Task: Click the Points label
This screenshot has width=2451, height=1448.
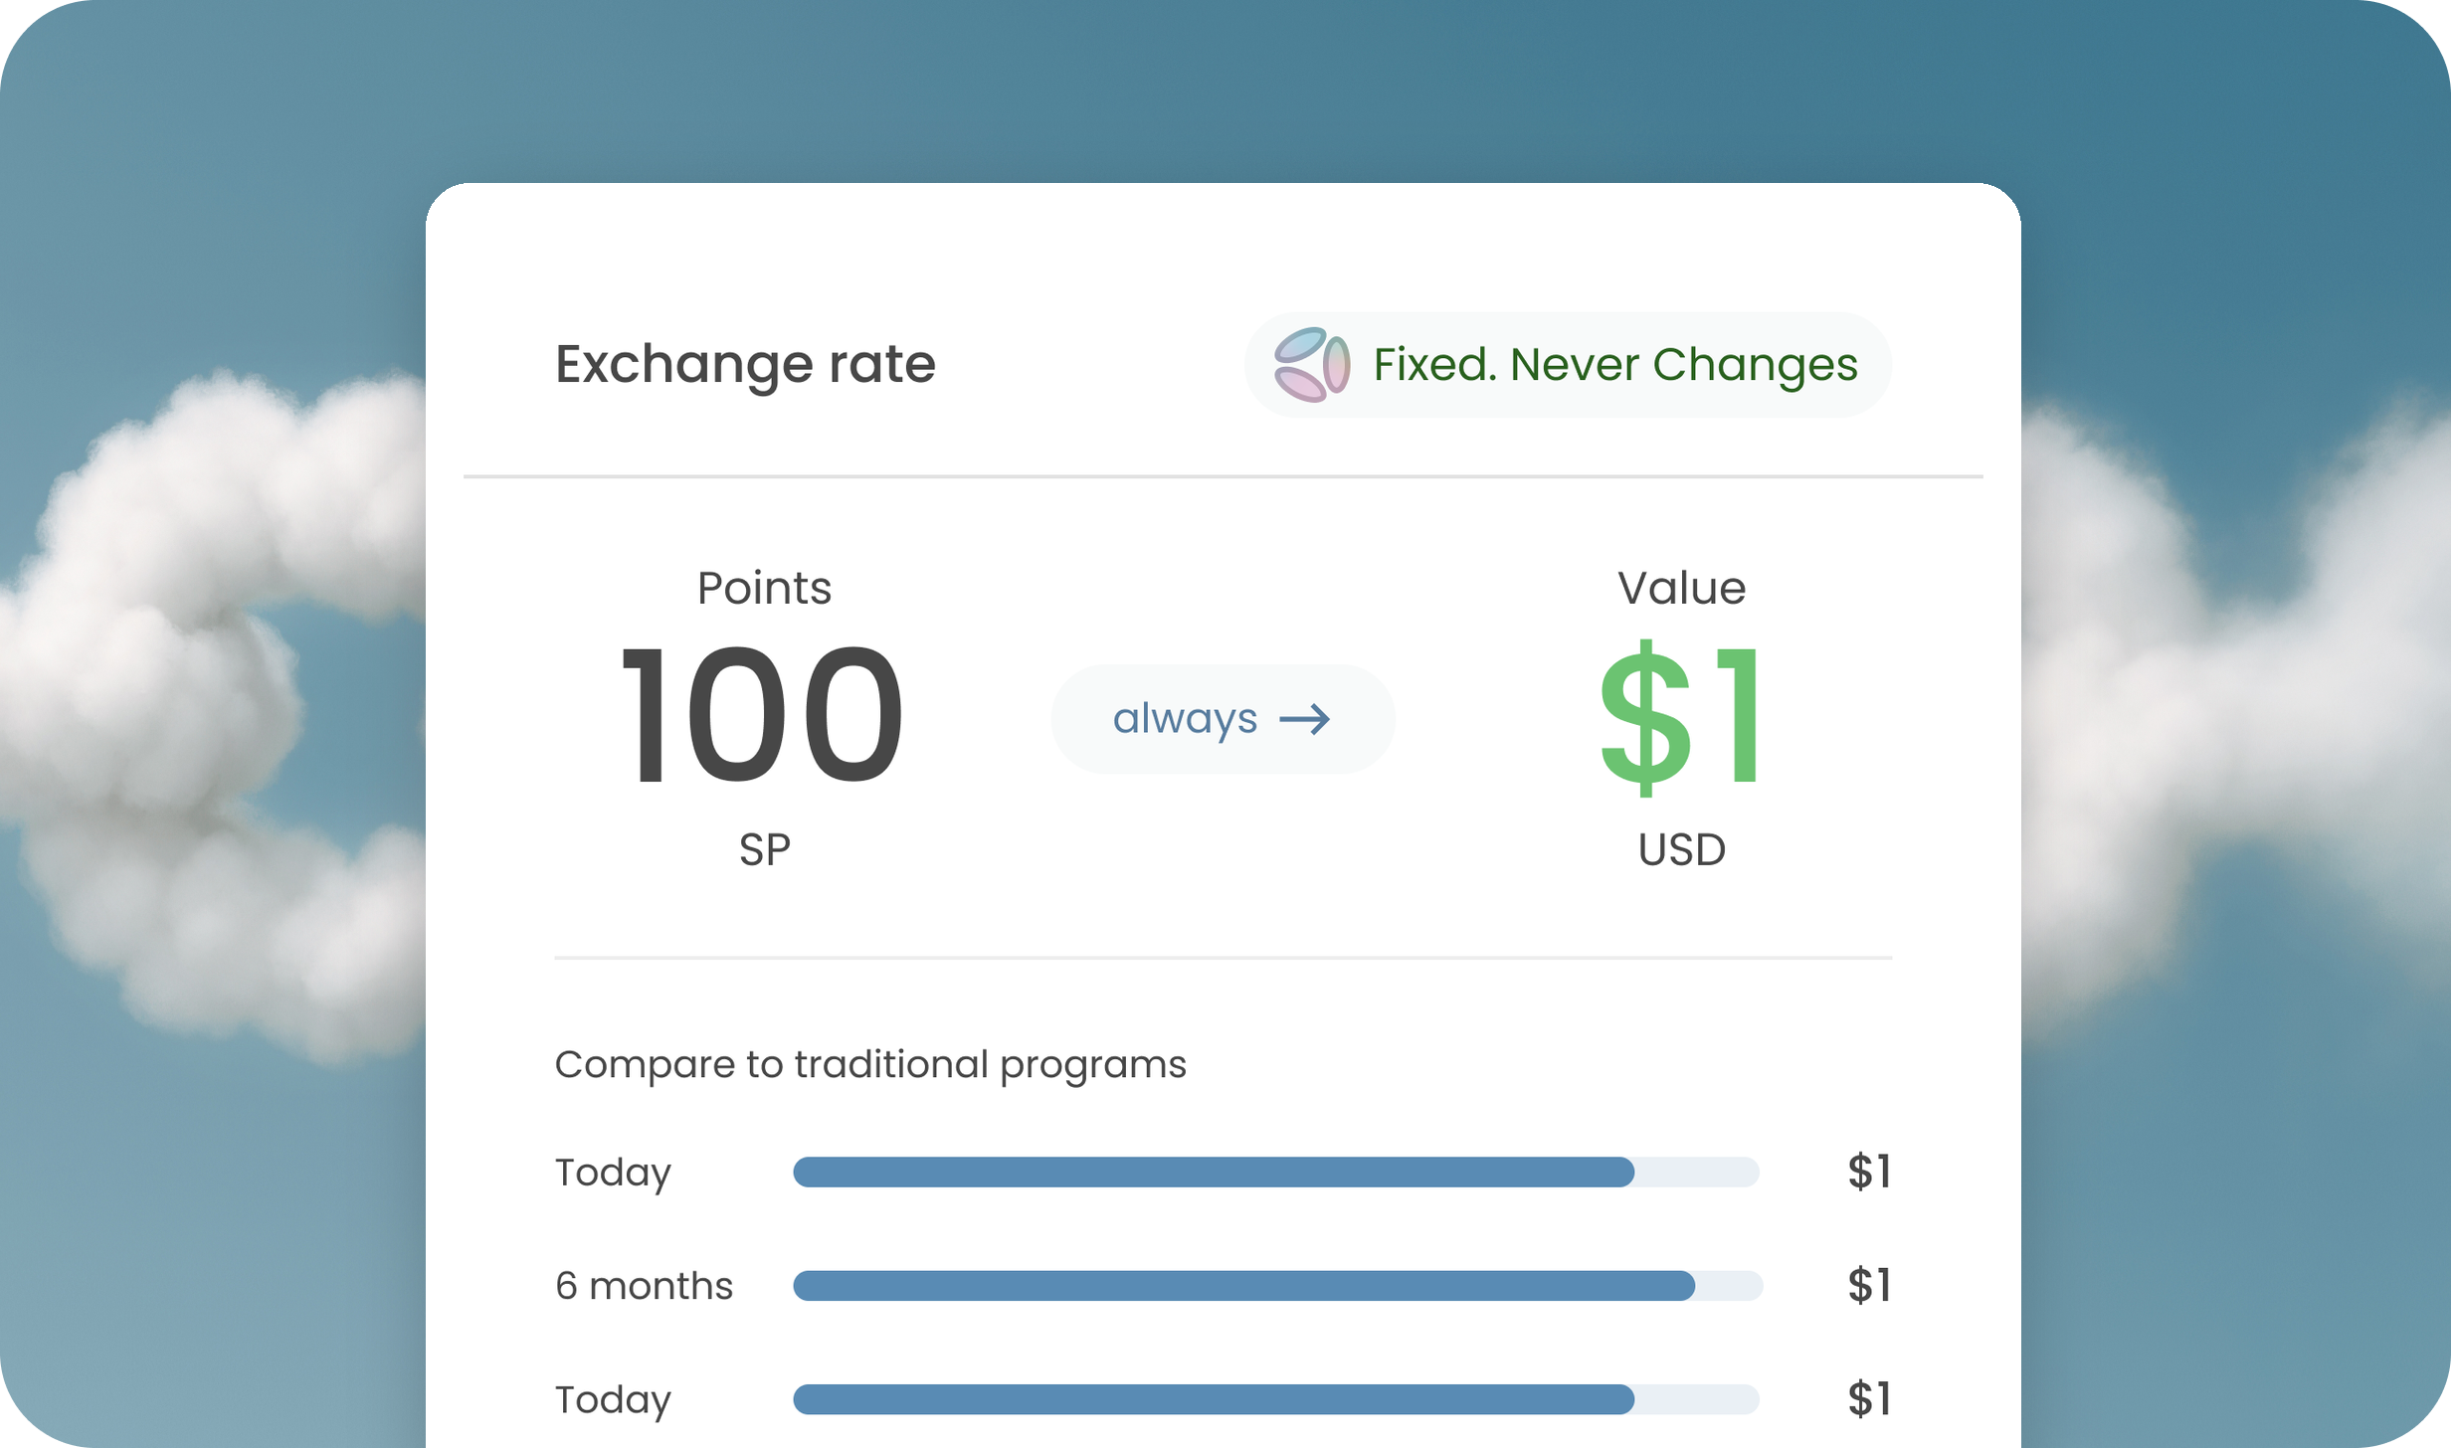Action: pos(764,588)
